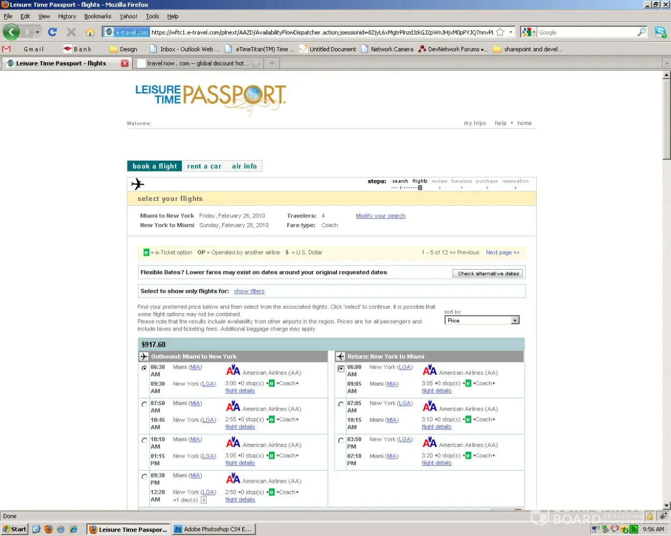The height and width of the screenshot is (536, 671).
Task: Open the Bookmarks menu
Action: pos(98,16)
